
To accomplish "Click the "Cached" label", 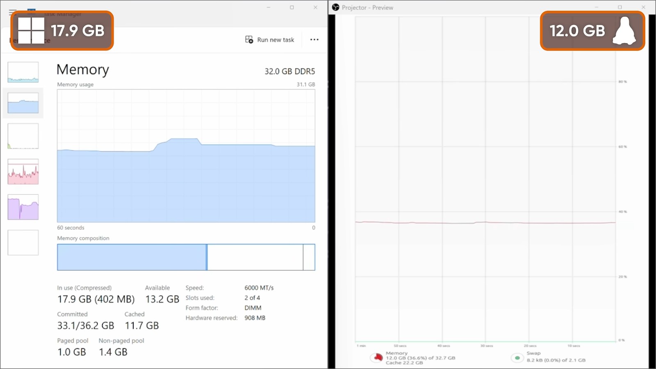I will (134, 314).
